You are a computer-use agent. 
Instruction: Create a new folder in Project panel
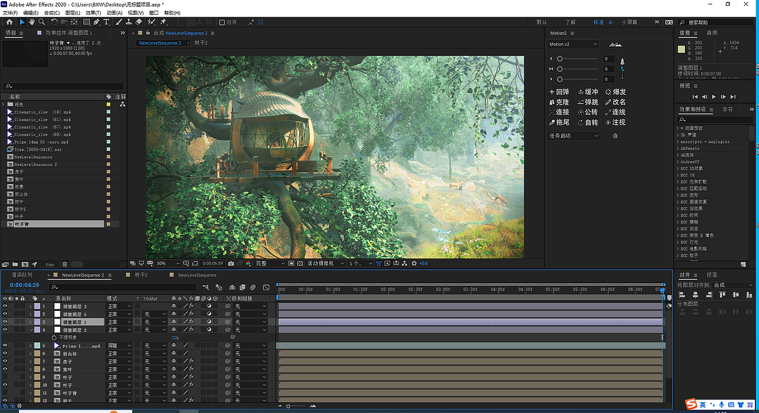point(15,264)
